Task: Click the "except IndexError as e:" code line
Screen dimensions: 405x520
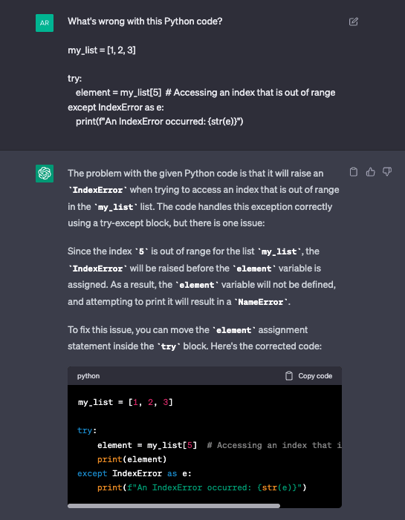Action: [x=135, y=473]
